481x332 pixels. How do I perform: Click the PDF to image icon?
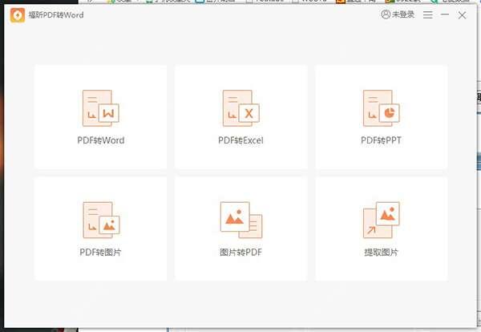coord(101,218)
